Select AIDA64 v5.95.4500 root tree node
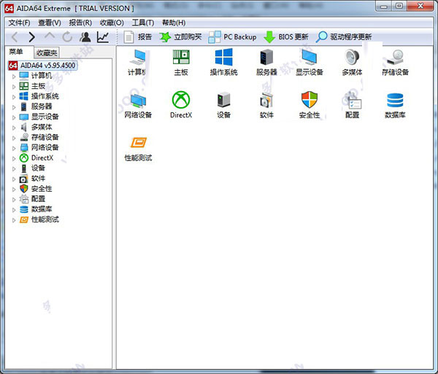 click(x=42, y=66)
